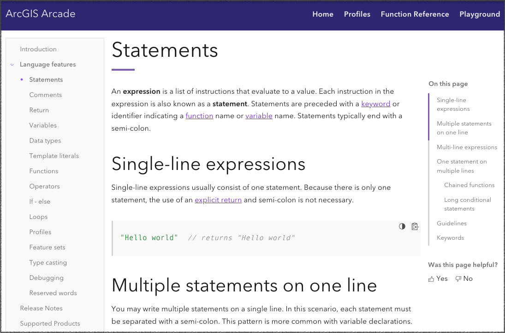The image size is (505, 333).
Task: Click the 'variable' hyperlink in intro text
Action: click(259, 116)
